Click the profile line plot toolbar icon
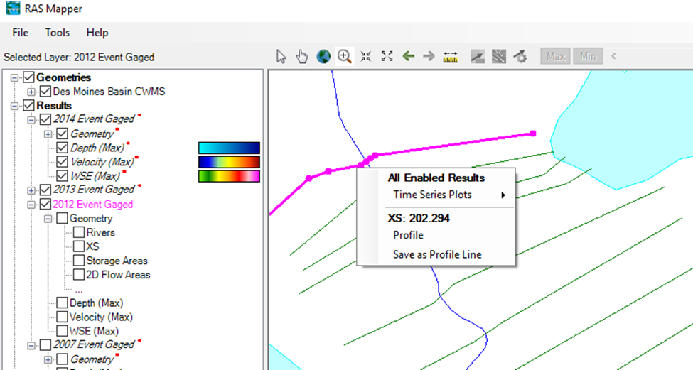This screenshot has height=370, width=693. 478,57
